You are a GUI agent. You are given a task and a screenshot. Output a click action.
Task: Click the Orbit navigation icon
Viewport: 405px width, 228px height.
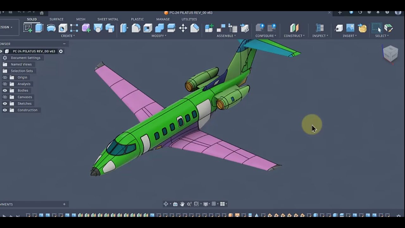[166, 204]
